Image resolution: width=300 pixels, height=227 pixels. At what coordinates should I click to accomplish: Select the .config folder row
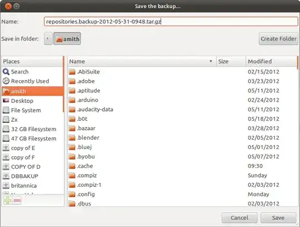[182, 194]
